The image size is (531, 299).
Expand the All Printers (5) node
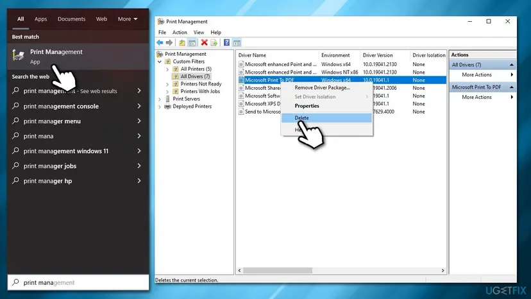pos(167,69)
